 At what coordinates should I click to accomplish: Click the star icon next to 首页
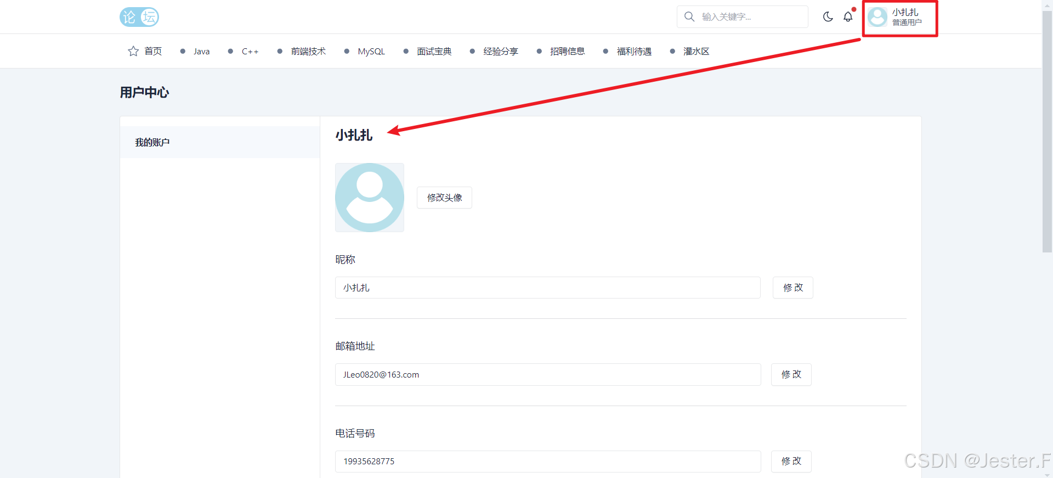coord(133,51)
